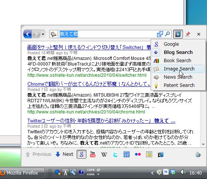The image size is (207, 179).
Task: Toggle the KANA indicator on language bar
Action: 91,175
